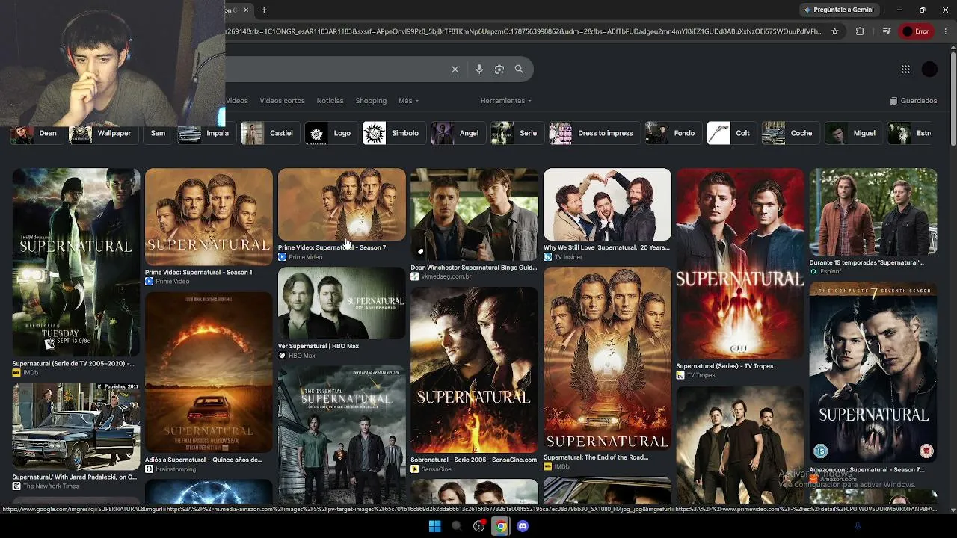Viewport: 957px width, 538px height.
Task: Open the HBO Max Supernatural thumbnail
Action: coord(342,303)
